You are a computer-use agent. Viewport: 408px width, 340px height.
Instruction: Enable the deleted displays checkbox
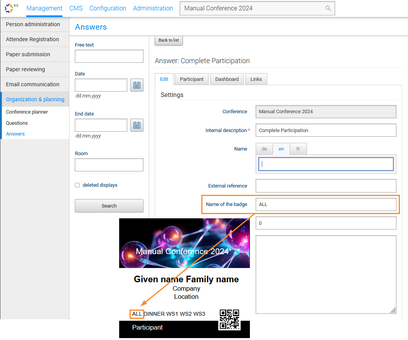(x=77, y=185)
